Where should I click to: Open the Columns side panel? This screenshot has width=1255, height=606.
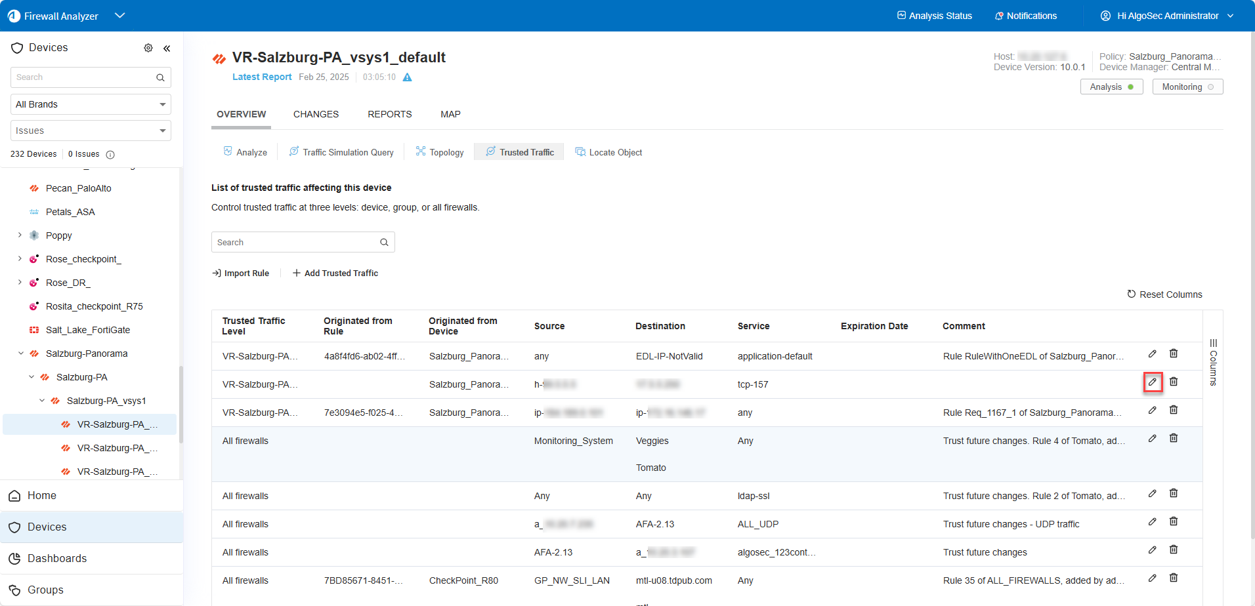point(1213,362)
